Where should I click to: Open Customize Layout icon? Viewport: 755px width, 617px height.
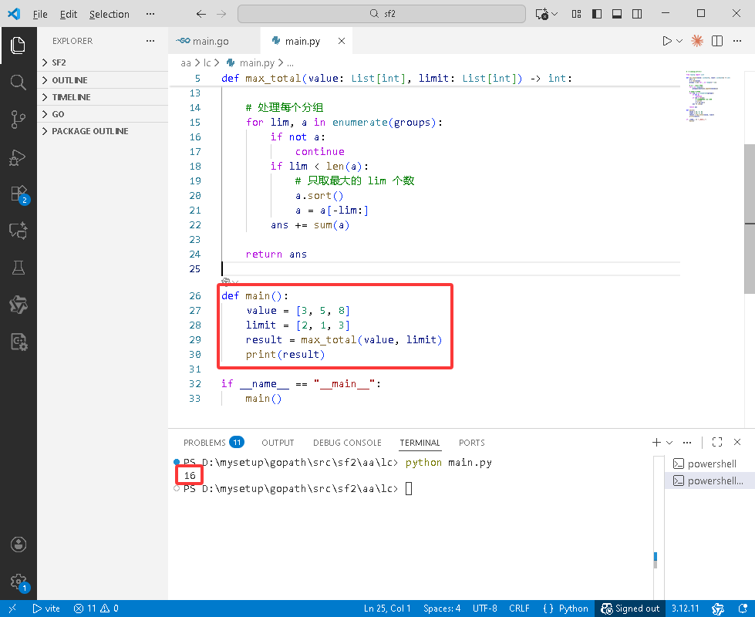point(576,14)
